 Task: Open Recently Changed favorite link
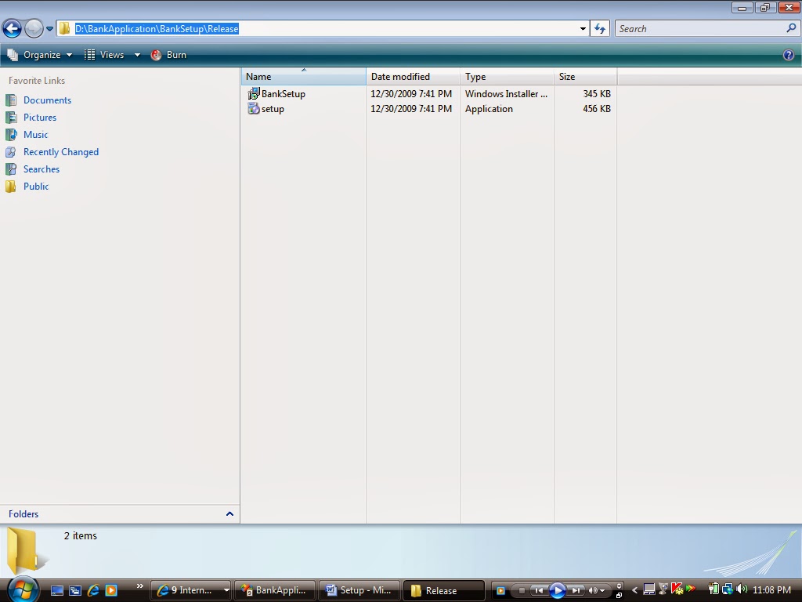(61, 152)
